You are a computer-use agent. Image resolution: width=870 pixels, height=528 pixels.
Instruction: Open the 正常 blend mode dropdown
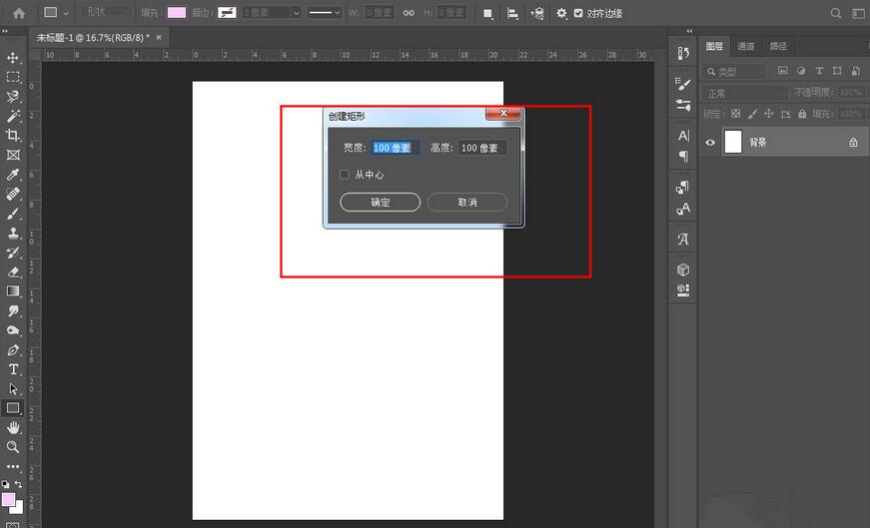744,93
